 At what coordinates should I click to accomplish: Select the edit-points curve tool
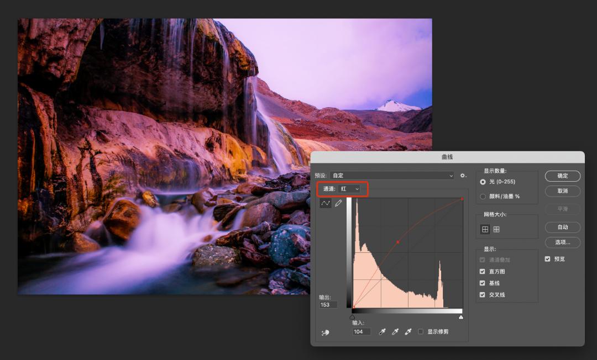click(326, 203)
